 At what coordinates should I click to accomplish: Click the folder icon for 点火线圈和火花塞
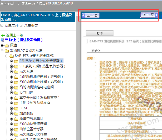pyautogui.click(x=16, y=135)
